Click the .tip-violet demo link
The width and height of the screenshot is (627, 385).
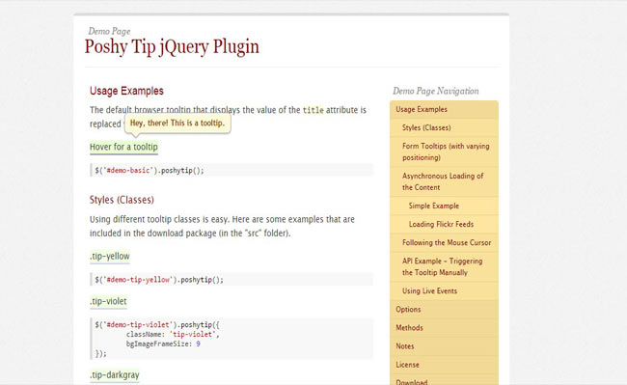(x=108, y=301)
